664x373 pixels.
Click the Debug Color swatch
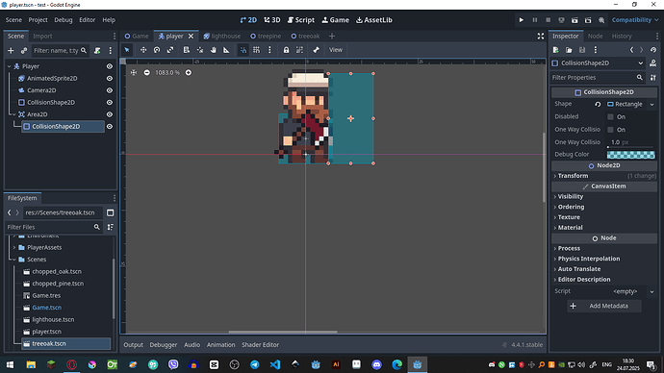[x=630, y=155]
